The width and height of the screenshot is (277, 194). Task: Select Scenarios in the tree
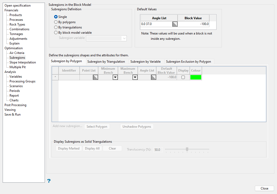pos(16,86)
